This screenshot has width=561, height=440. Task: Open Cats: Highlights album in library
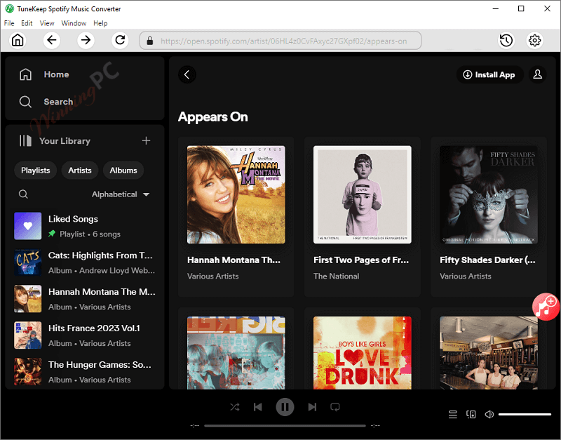click(85, 262)
